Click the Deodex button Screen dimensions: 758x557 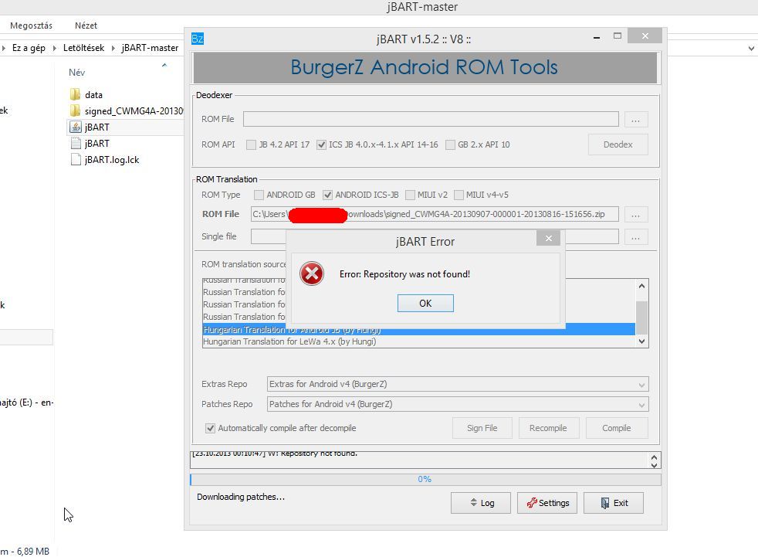[618, 144]
